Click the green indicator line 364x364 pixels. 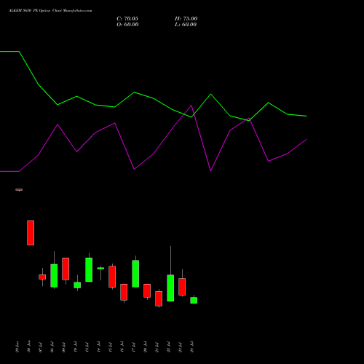pos(153,98)
